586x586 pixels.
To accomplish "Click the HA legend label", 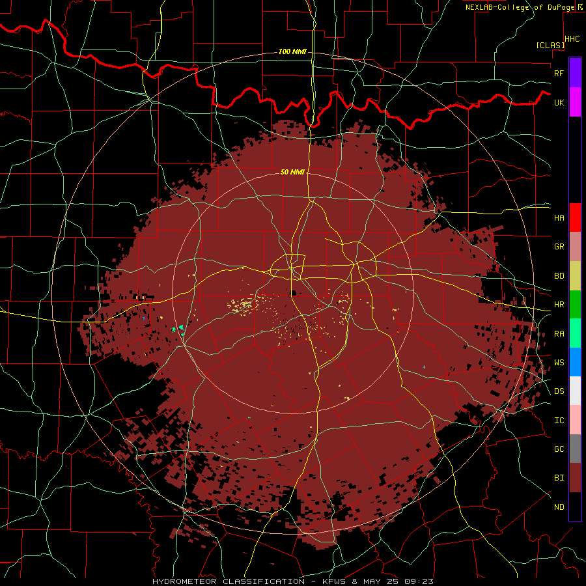I will coord(559,217).
